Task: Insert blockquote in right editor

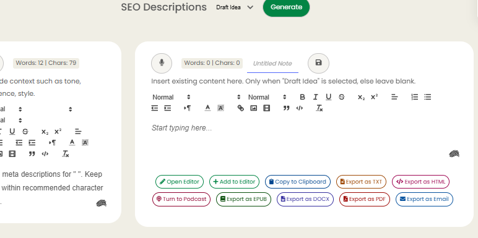Action: click(286, 108)
